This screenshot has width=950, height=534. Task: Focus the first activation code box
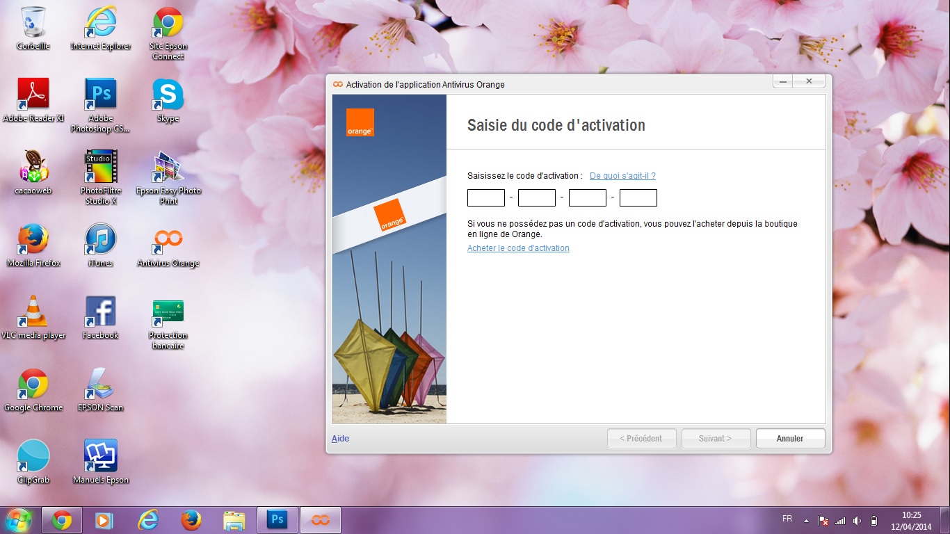click(486, 198)
